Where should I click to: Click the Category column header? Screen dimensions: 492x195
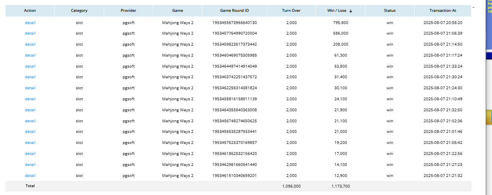(79, 11)
